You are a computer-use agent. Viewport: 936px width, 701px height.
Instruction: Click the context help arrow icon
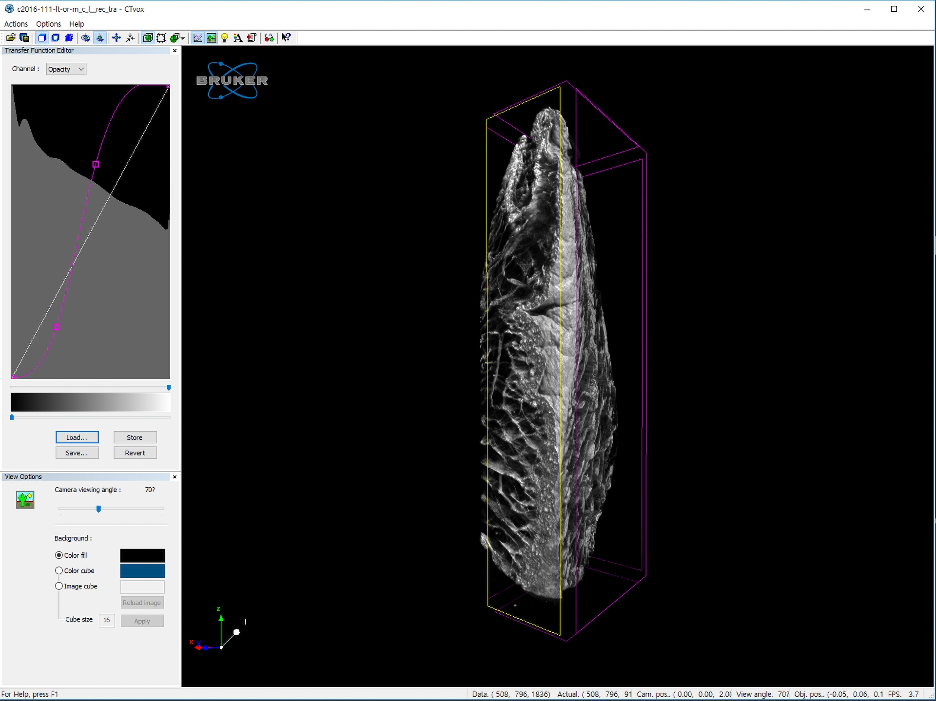point(286,38)
